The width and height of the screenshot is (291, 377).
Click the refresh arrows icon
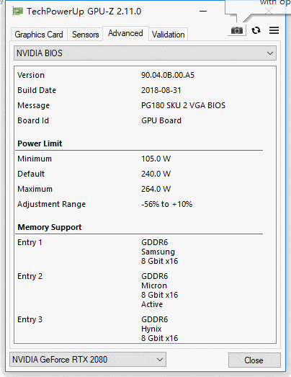point(256,30)
